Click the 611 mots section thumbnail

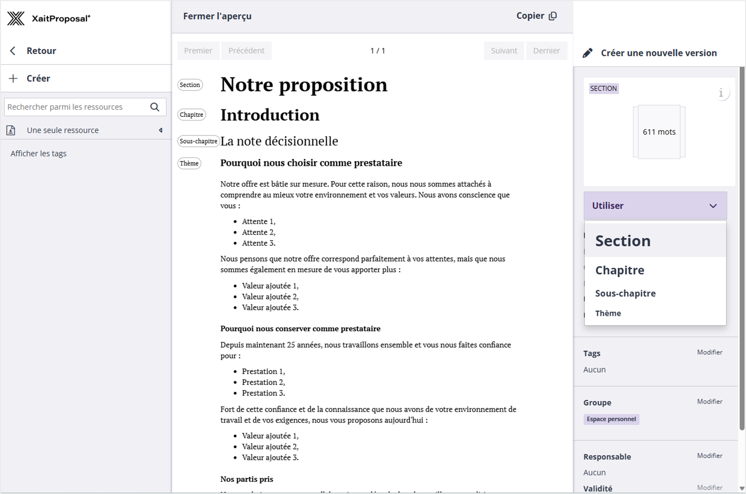click(x=659, y=132)
